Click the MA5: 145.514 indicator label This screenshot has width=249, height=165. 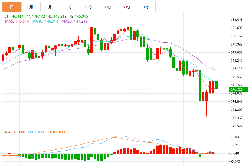pos(17,21)
